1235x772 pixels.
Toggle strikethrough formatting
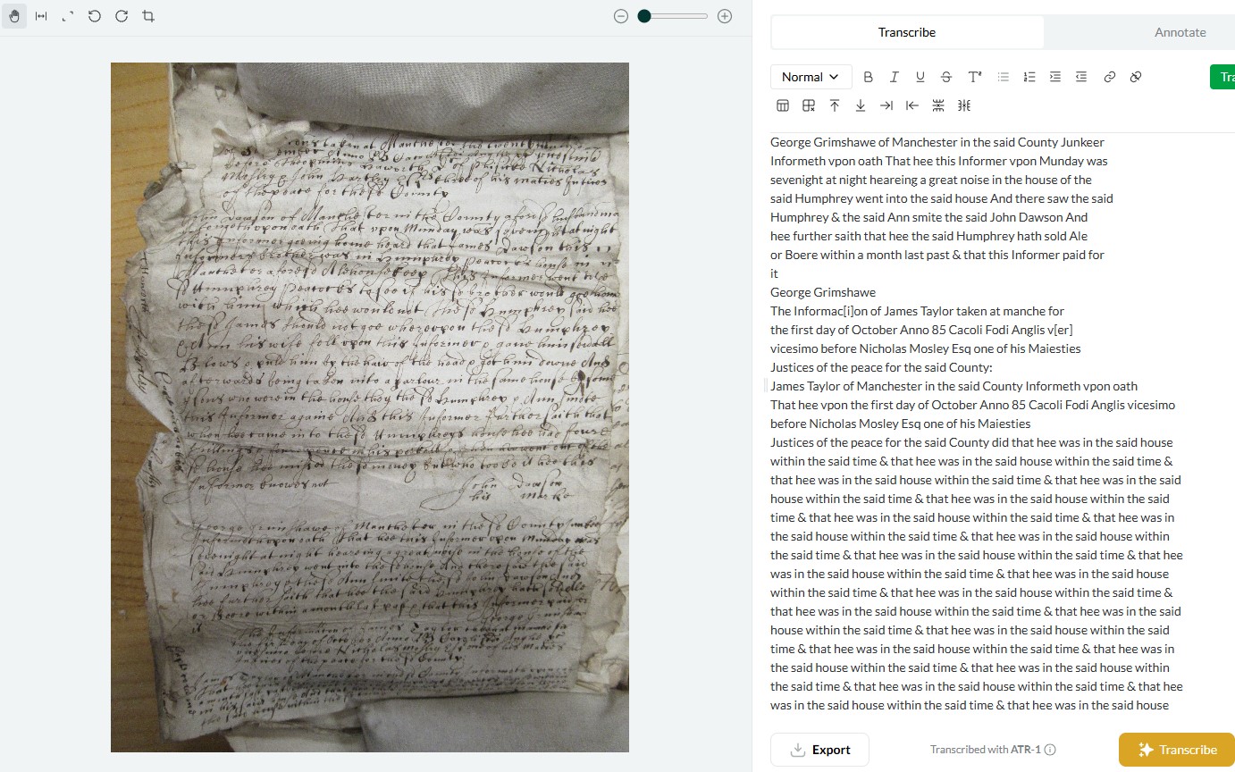click(x=946, y=77)
